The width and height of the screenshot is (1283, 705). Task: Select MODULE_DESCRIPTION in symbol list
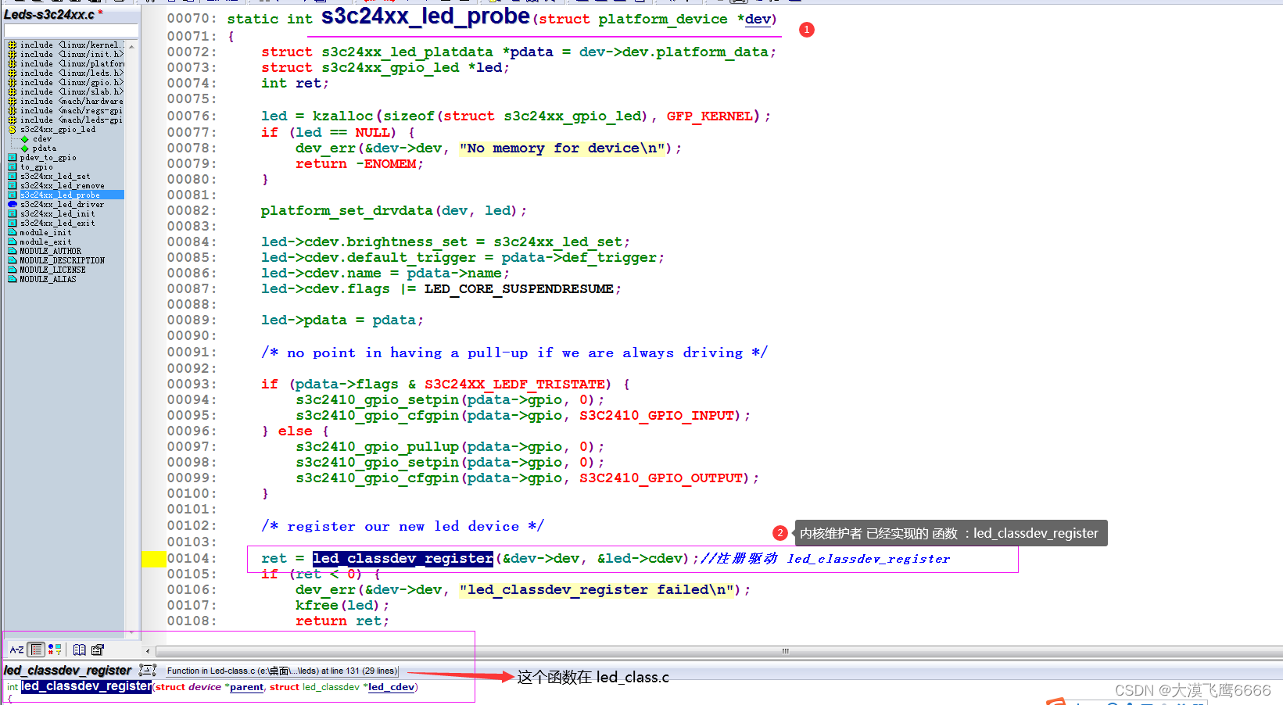[56, 261]
